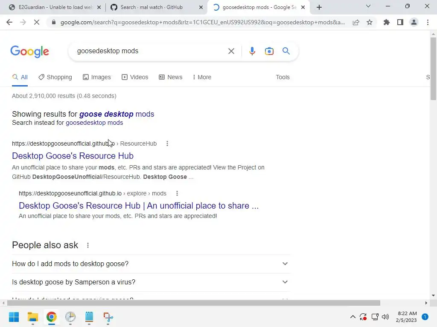Click Chrome icon in taskbar
Image resolution: width=437 pixels, height=327 pixels.
[51, 317]
